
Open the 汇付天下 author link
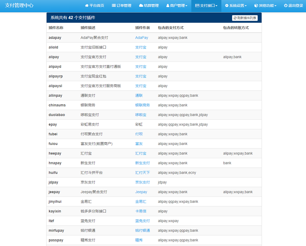142,173
